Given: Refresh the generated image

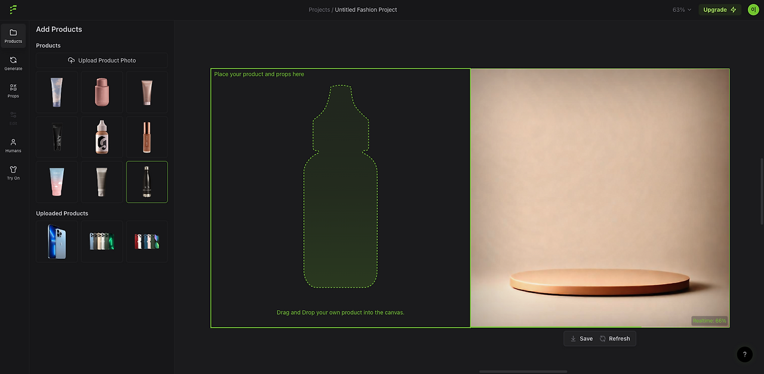Looking at the screenshot, I should click(x=615, y=339).
